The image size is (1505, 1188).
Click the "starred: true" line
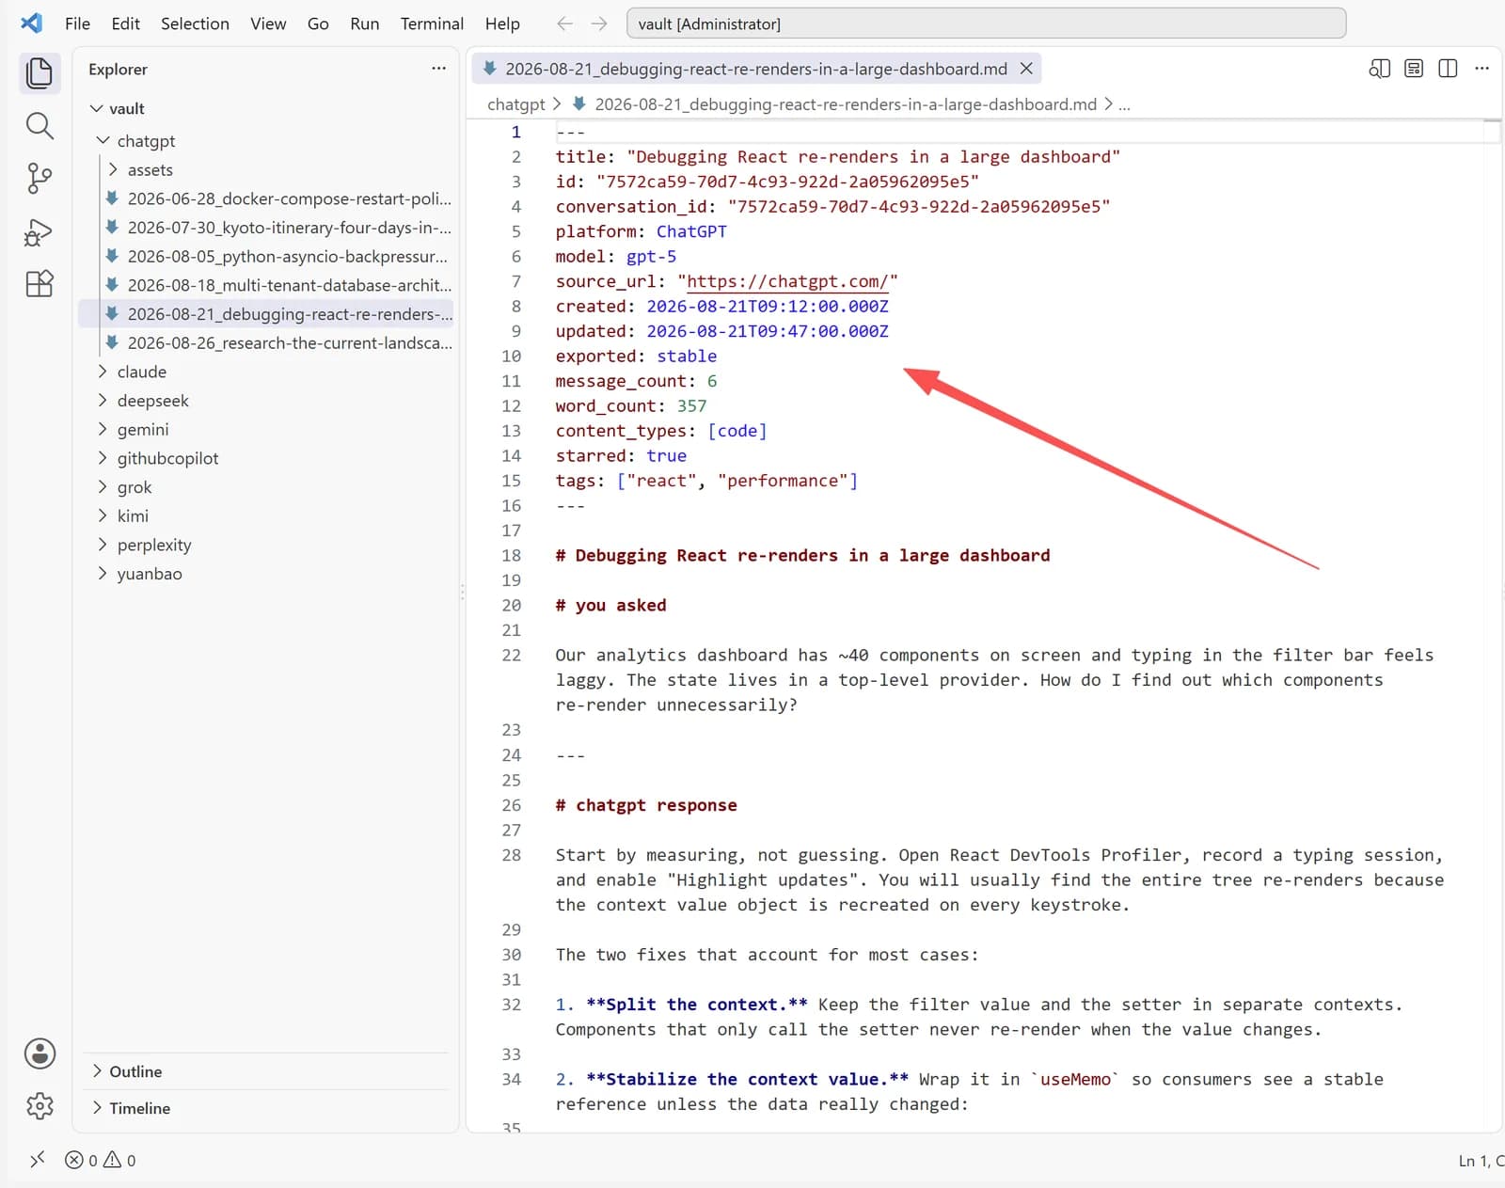(x=621, y=455)
